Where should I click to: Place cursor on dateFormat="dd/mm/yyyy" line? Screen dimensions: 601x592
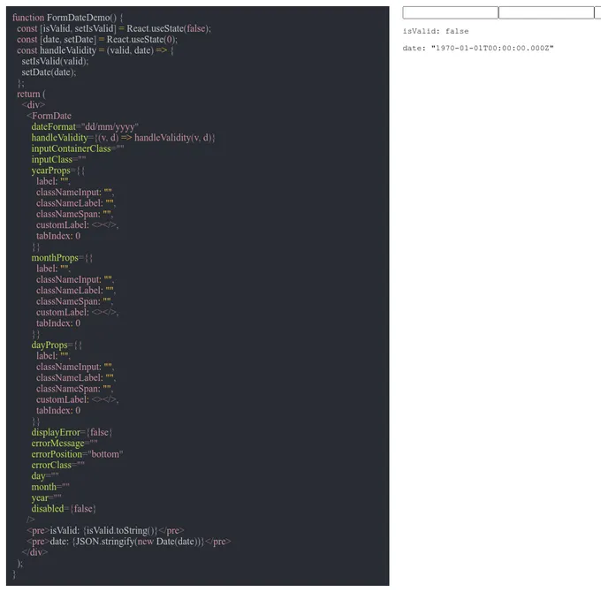[85, 127]
